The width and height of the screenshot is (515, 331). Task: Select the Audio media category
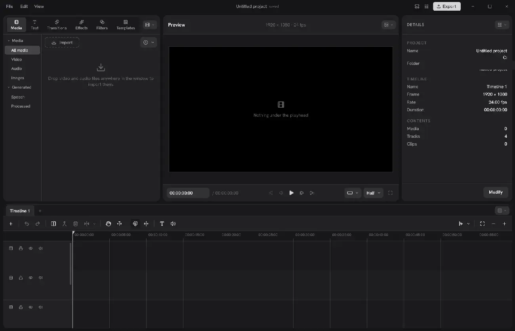tap(16, 68)
